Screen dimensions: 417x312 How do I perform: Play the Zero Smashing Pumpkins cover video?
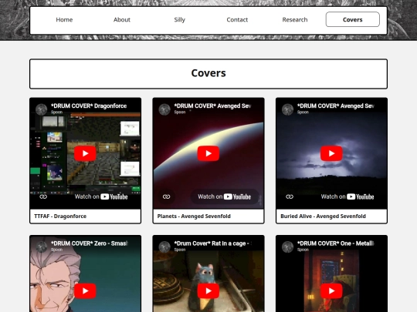pos(85,290)
